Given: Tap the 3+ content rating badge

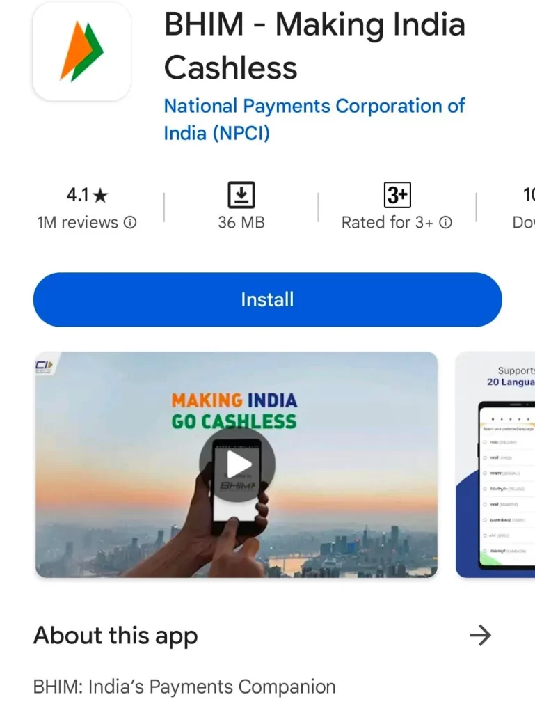Looking at the screenshot, I should (x=397, y=195).
